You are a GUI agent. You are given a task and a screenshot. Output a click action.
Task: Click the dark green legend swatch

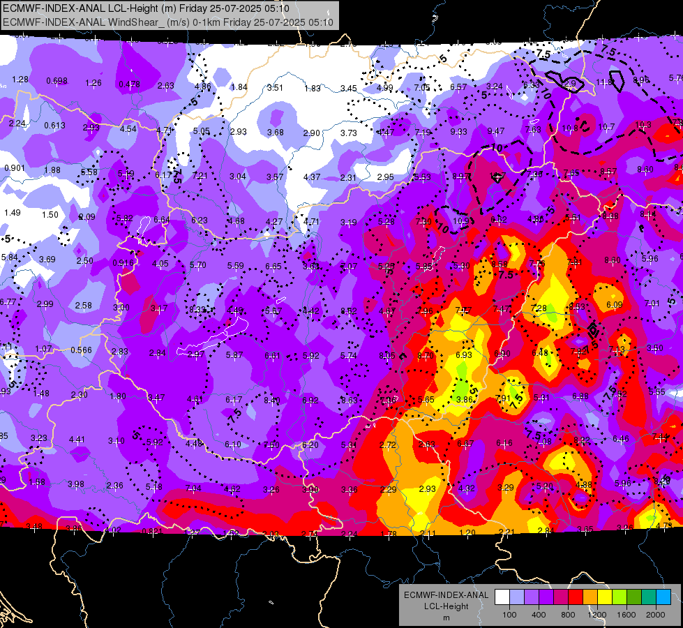click(x=633, y=597)
